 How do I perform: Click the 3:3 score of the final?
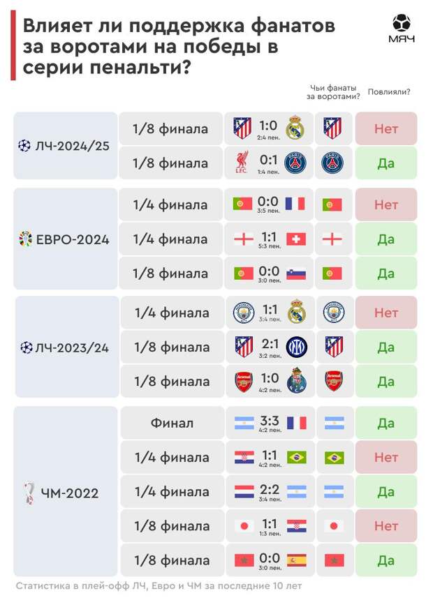coord(270,421)
